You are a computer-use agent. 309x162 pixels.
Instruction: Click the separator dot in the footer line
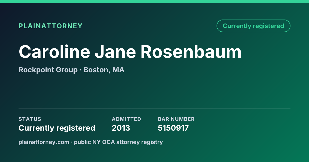(72, 142)
